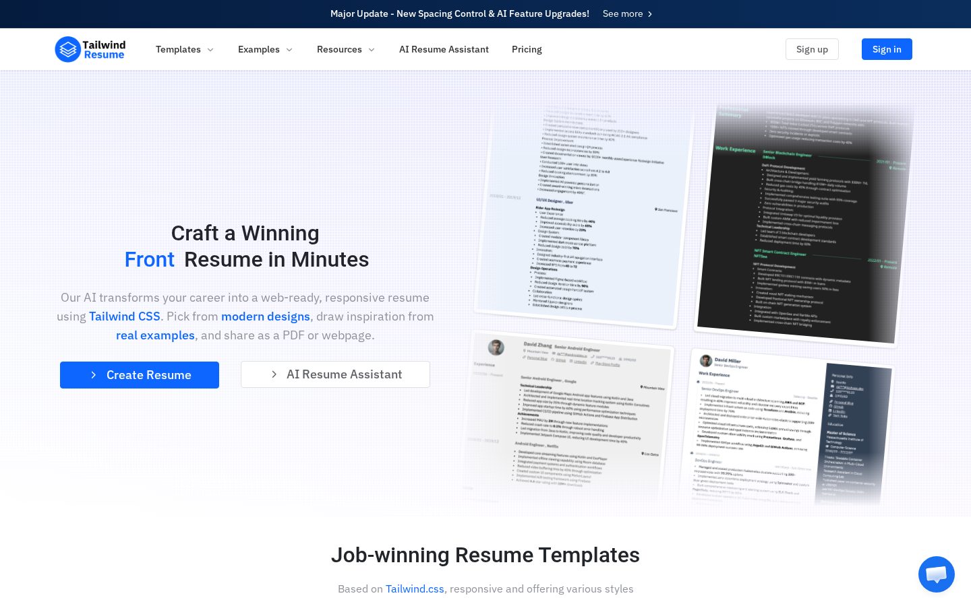Click the Sign in button

(x=887, y=49)
